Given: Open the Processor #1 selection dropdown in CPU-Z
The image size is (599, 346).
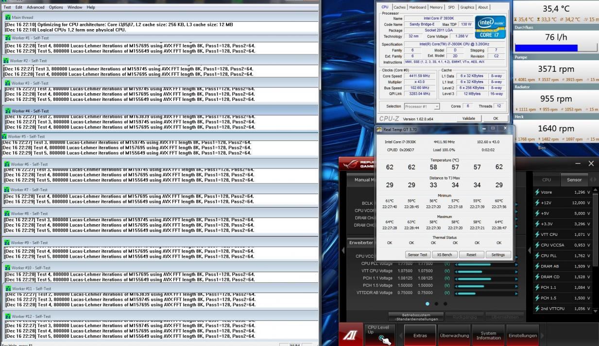Looking at the screenshot, I should [422, 106].
